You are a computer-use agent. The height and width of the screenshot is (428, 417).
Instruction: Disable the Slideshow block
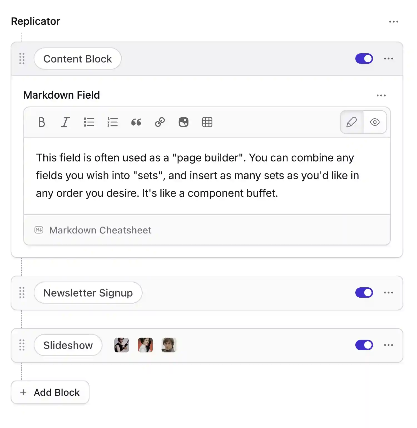[364, 345]
